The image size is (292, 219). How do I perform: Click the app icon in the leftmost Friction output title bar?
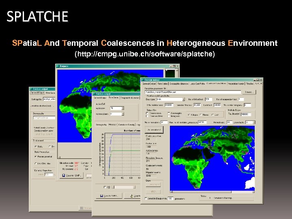[31, 89]
